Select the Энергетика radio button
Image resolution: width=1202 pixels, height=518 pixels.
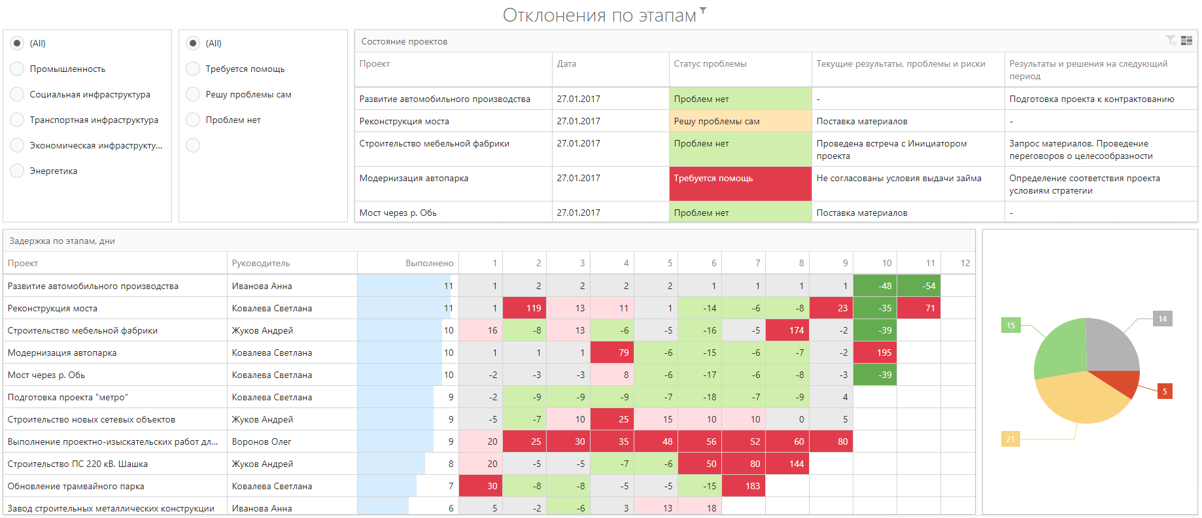[18, 171]
